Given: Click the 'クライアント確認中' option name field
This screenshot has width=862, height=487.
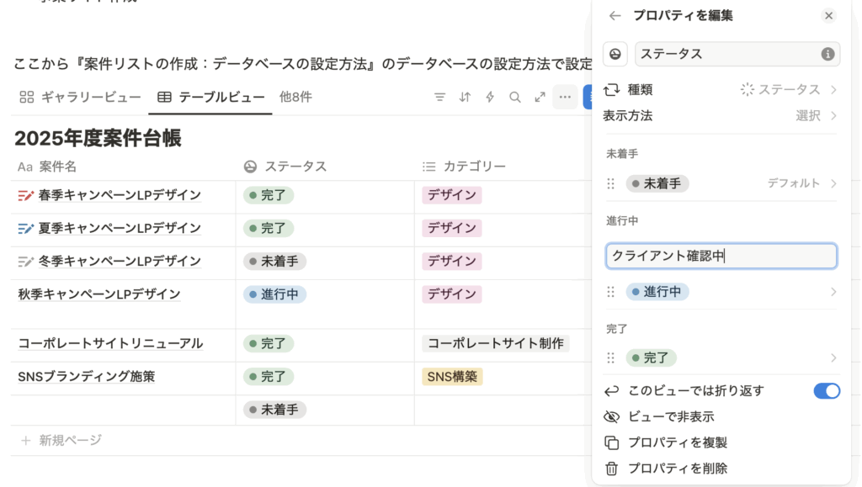Looking at the screenshot, I should tap(721, 256).
